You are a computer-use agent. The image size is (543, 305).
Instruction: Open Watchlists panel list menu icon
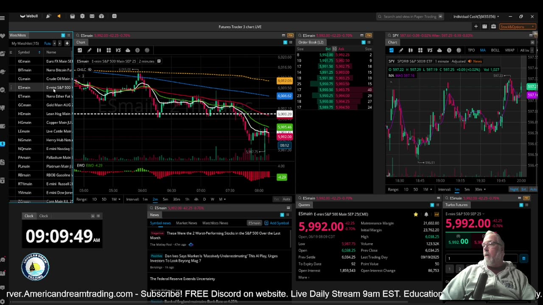click(68, 35)
